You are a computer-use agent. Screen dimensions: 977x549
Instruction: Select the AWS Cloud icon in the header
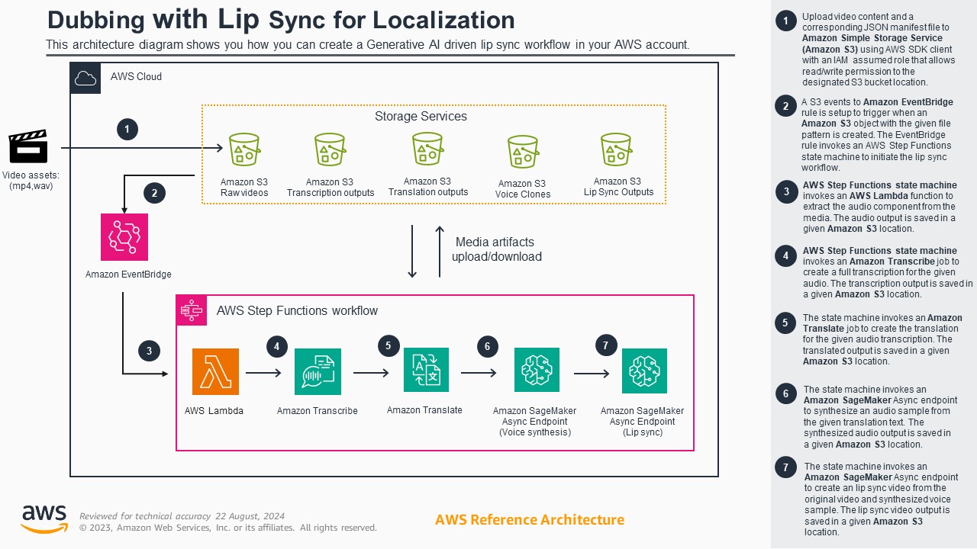click(85, 77)
